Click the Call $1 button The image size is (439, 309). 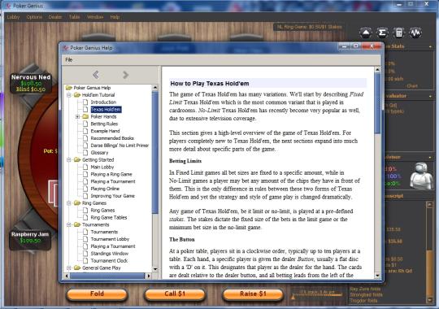tap(175, 294)
